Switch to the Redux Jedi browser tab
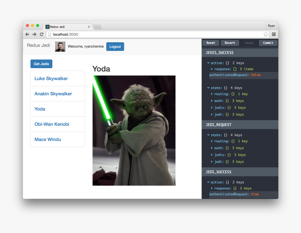Image resolution: width=301 pixels, height=233 pixels. (68, 27)
